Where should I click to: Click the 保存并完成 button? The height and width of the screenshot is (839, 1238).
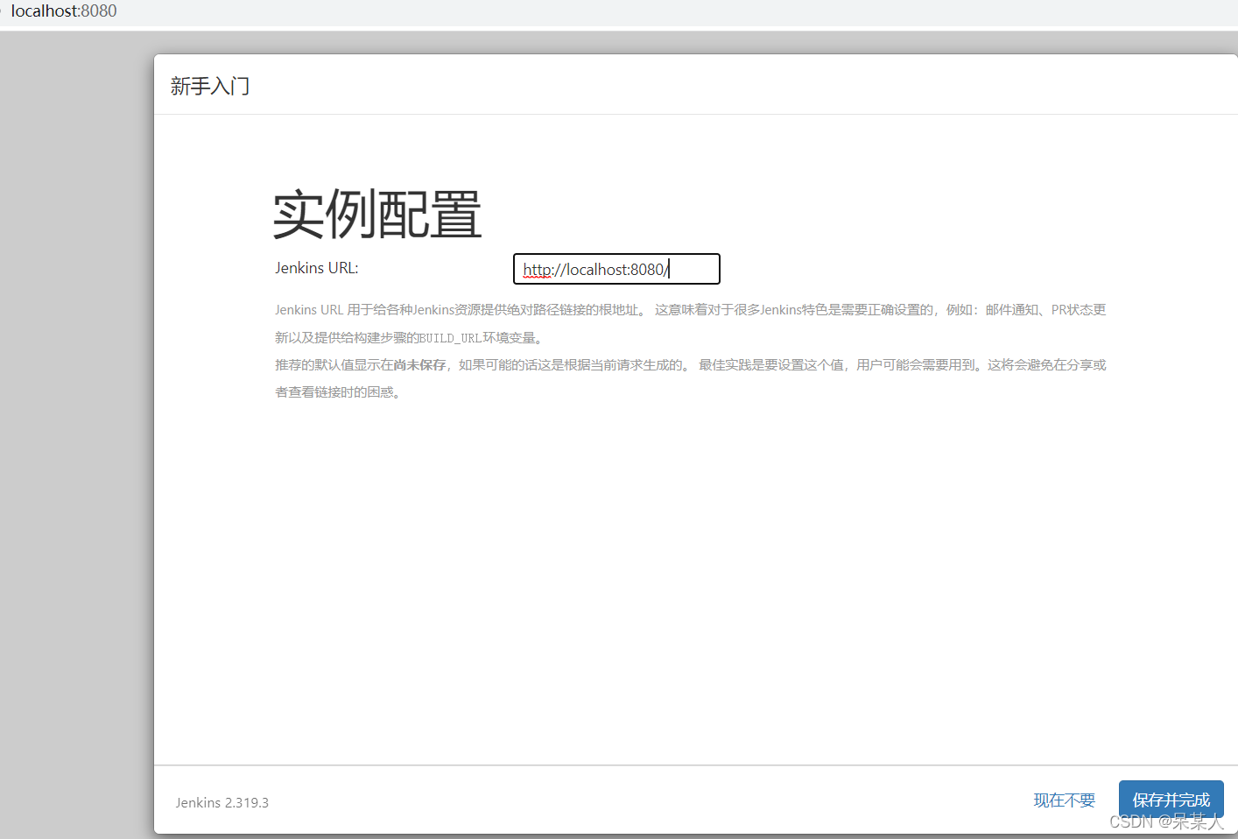pos(1171,800)
